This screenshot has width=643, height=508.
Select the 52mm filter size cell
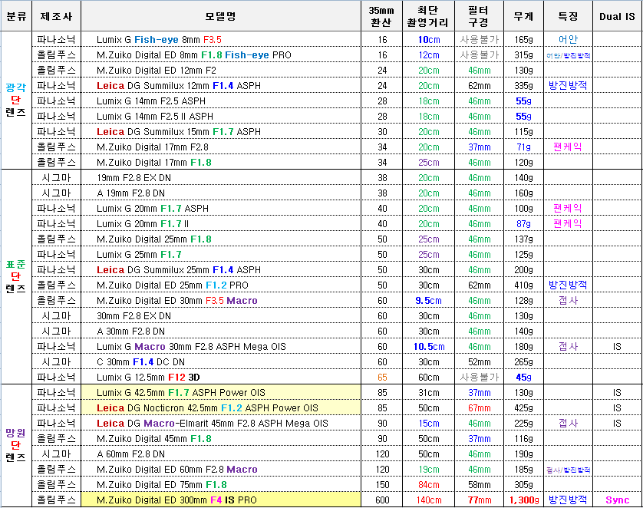pos(479,362)
